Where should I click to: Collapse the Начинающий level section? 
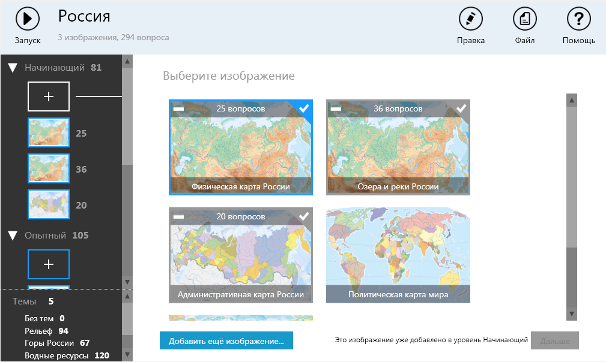[13, 68]
